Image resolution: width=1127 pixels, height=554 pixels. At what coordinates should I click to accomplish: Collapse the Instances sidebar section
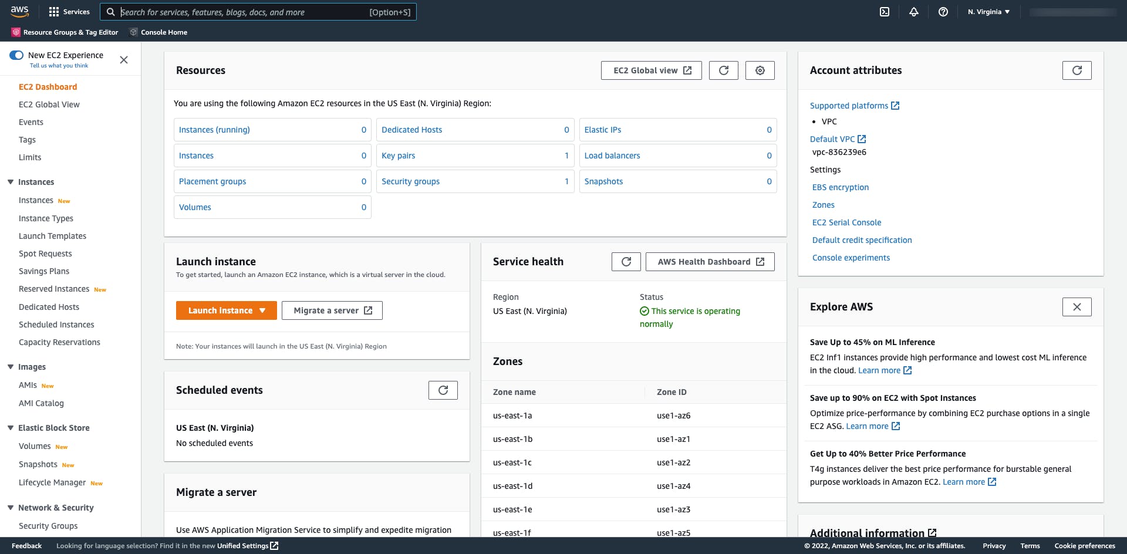tap(11, 182)
